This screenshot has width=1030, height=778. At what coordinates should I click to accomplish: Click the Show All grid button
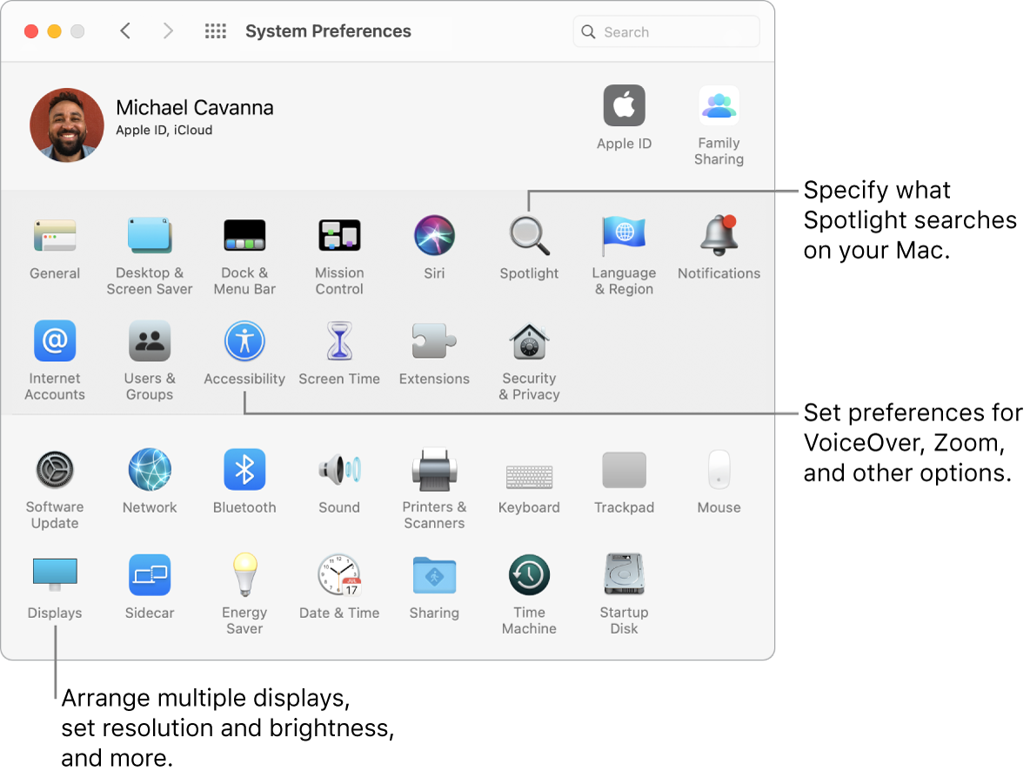(216, 30)
